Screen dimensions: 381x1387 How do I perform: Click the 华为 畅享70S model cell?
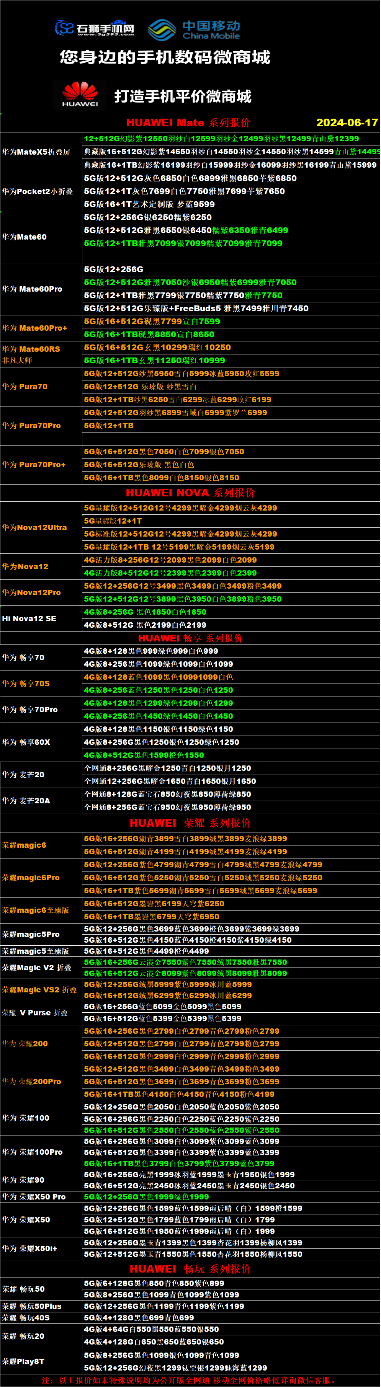pos(41,683)
